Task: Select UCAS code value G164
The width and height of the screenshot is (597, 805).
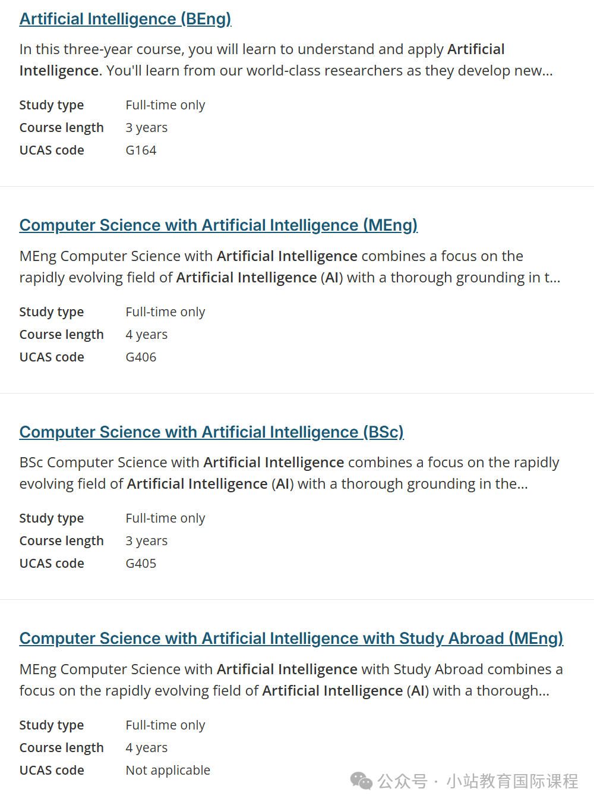Action: coord(141,150)
